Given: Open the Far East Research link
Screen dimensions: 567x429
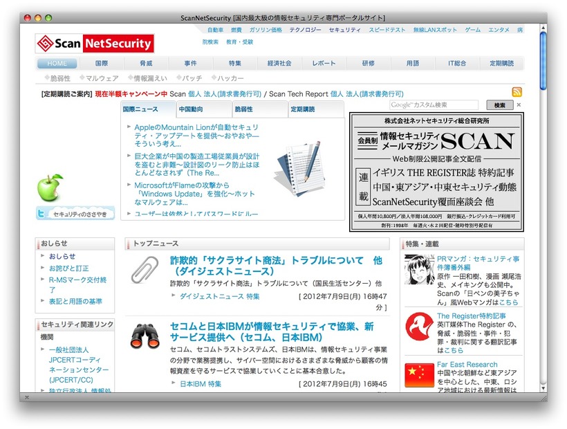Looking at the screenshot, I should (x=467, y=364).
